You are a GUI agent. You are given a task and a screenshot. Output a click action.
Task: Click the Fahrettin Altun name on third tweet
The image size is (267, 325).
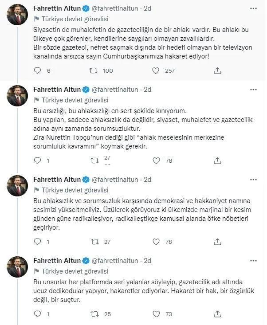[57, 180]
